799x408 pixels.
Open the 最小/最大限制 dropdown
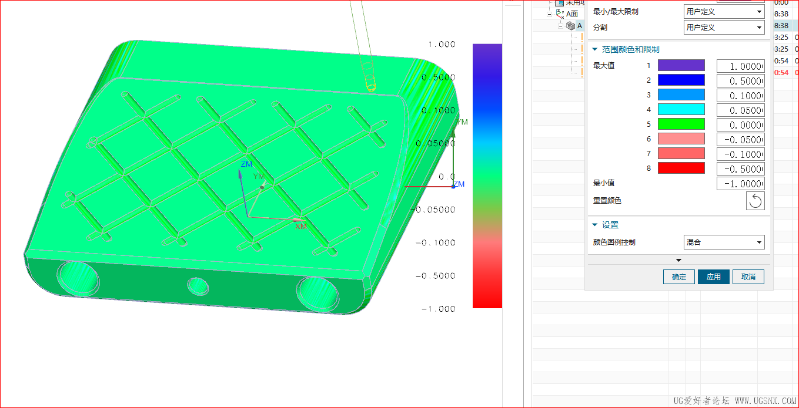pos(724,11)
